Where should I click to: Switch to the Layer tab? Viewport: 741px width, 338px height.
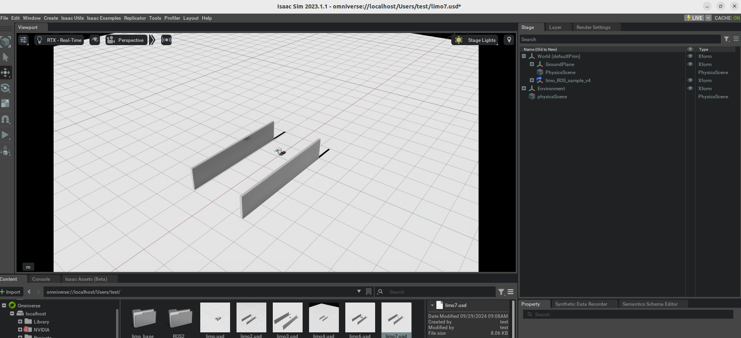(x=555, y=27)
